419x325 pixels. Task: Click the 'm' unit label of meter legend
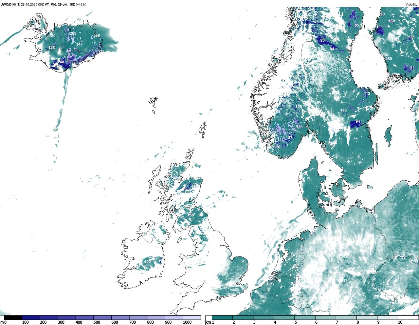click(x=2, y=322)
